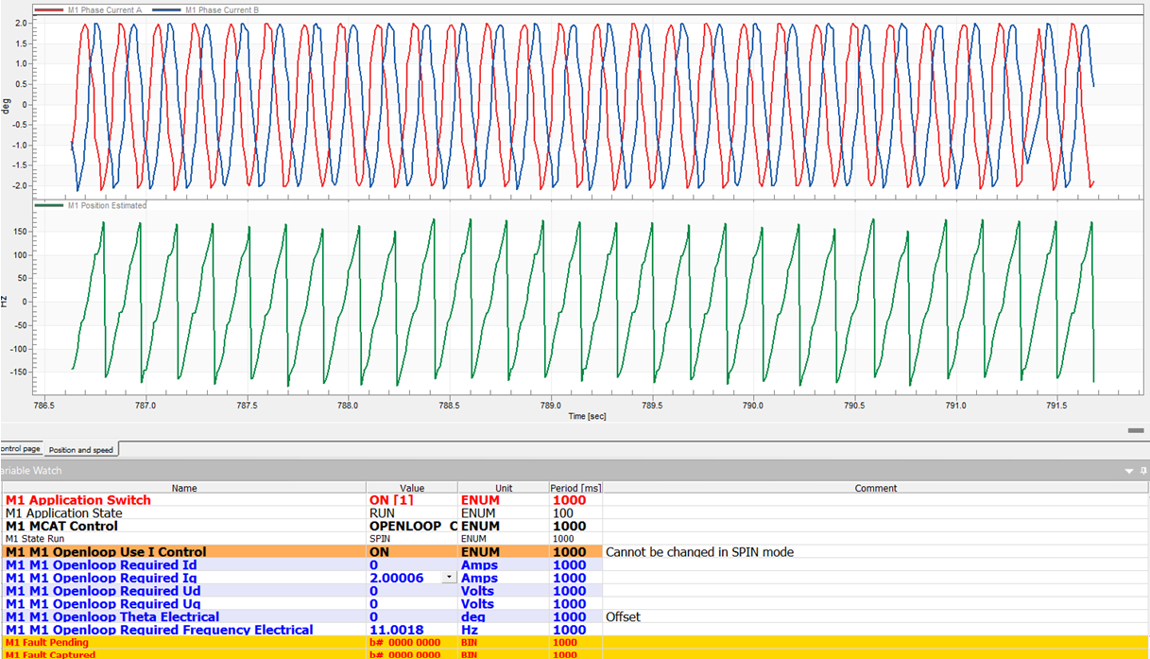Click the Period [ms] column header
This screenshot has width=1150, height=659.
click(575, 488)
